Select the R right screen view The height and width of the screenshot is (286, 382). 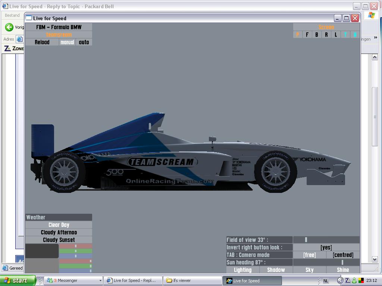[x=326, y=35]
